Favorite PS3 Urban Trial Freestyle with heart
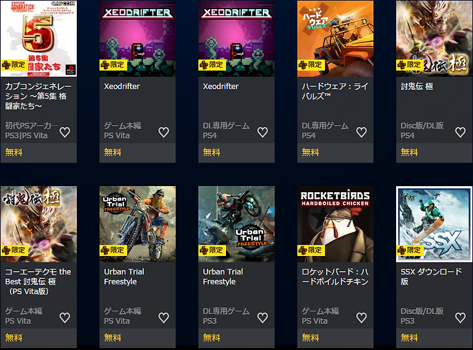473x350 pixels. pyautogui.click(x=263, y=318)
